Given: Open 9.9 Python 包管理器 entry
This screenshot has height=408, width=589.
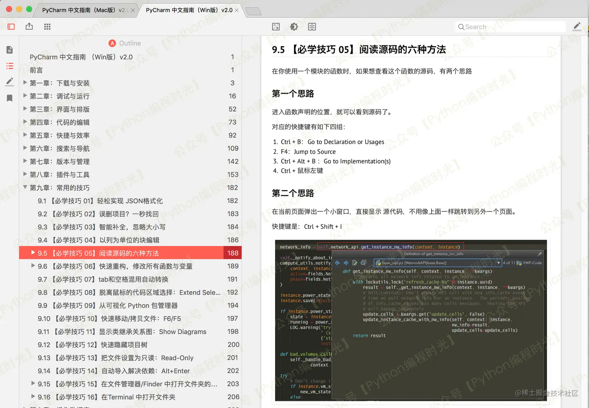Looking at the screenshot, I should pyautogui.click(x=130, y=306).
